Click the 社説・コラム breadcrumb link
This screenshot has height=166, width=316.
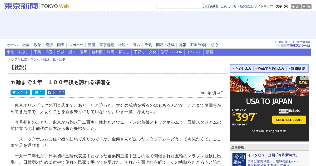pos(30,59)
